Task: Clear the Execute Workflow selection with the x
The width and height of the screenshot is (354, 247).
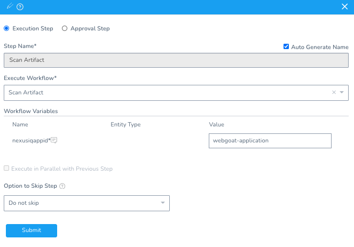Action: [334, 92]
